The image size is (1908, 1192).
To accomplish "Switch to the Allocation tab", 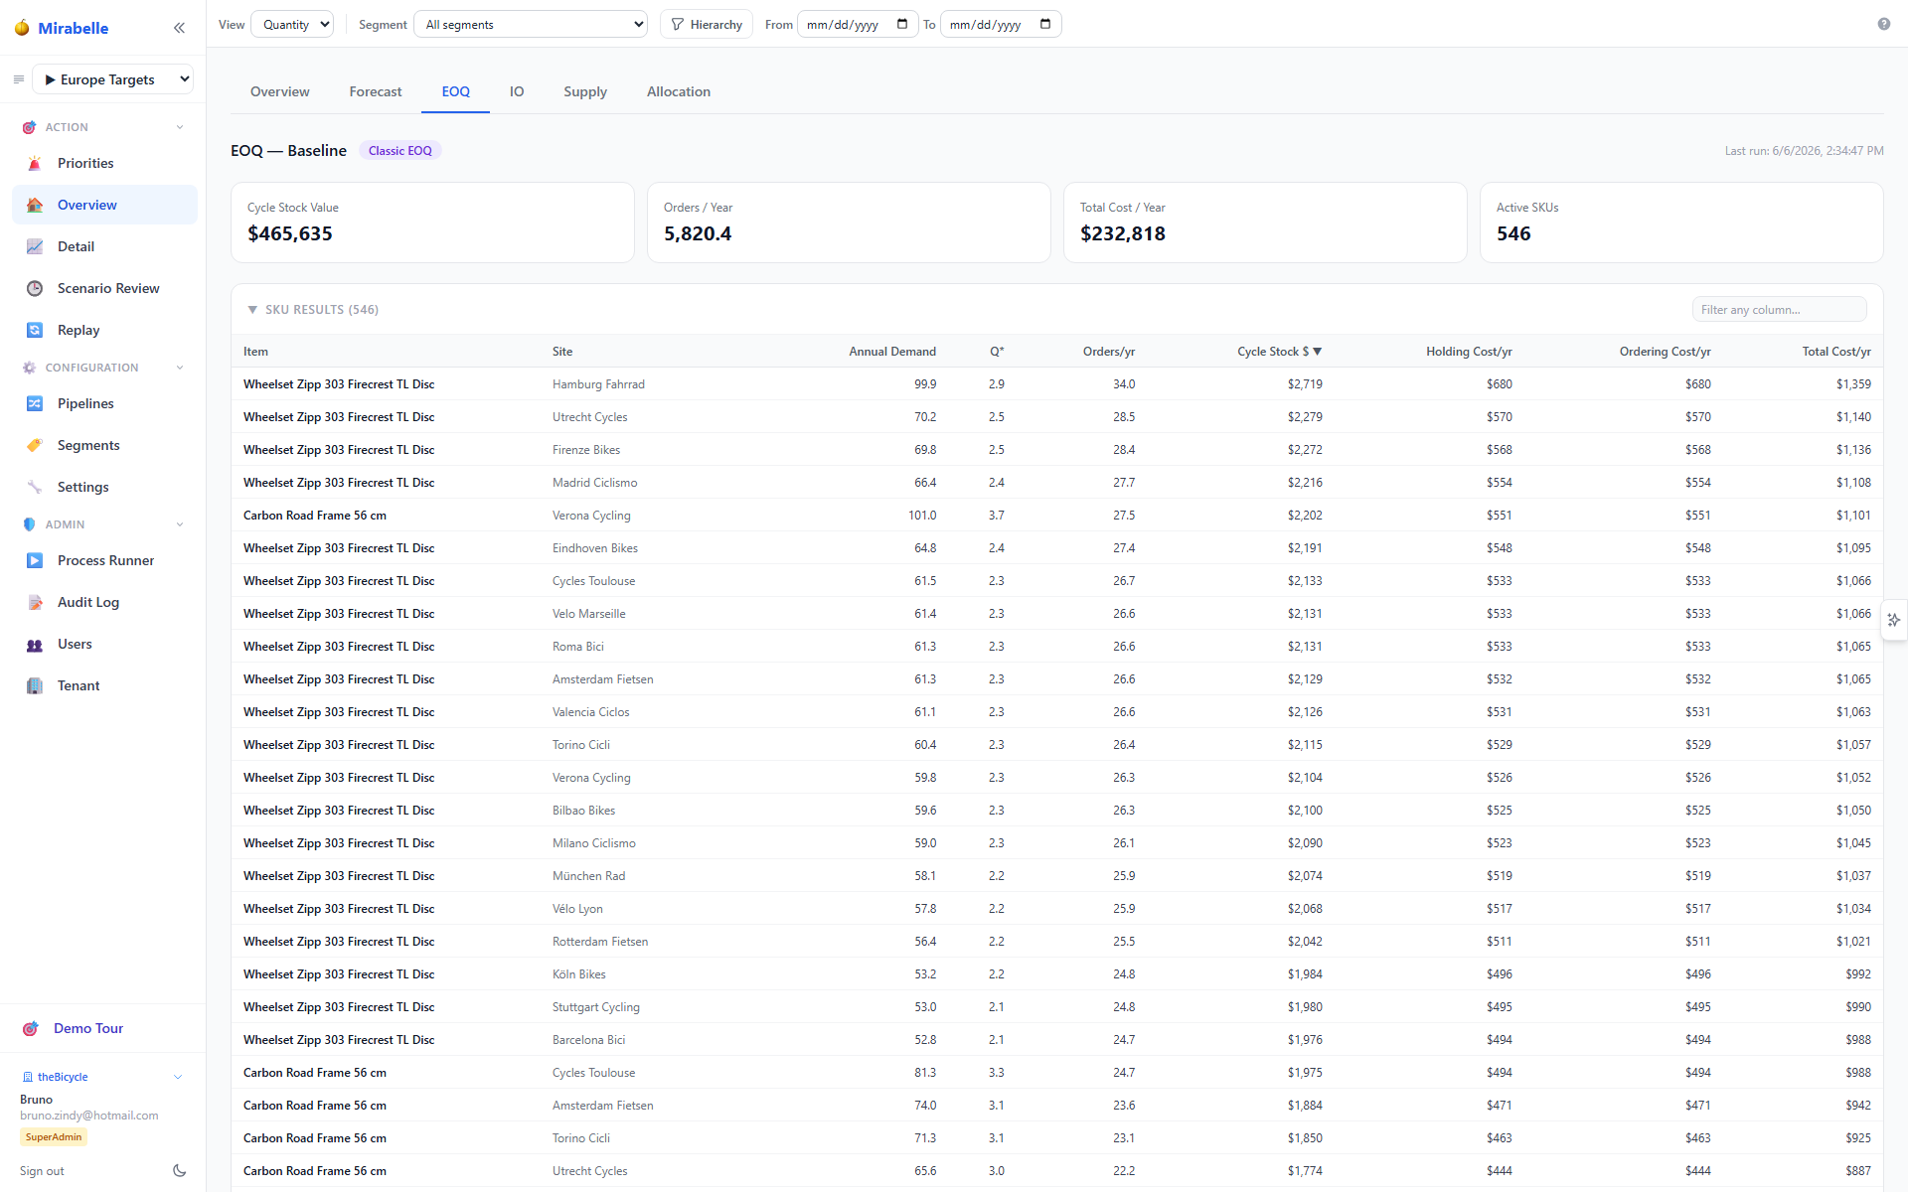I will 679,91.
